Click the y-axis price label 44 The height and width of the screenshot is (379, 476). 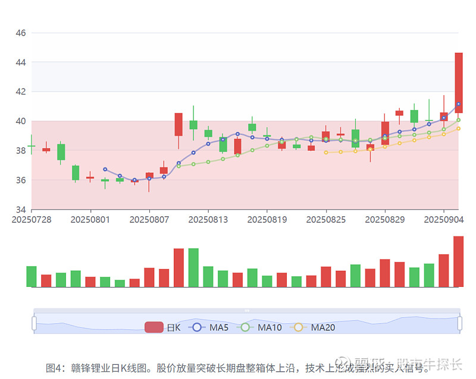21,62
